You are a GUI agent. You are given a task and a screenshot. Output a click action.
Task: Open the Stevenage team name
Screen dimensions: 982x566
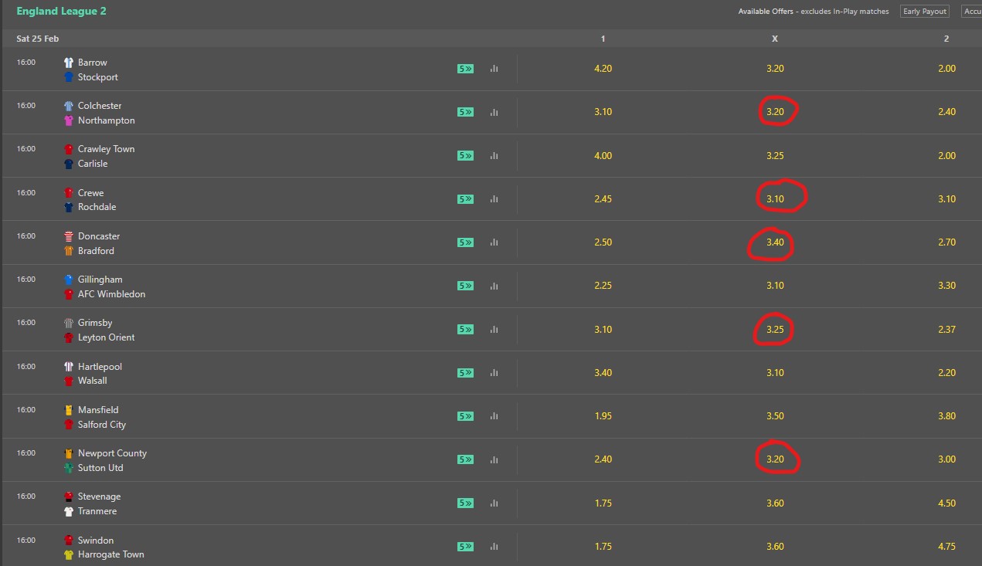99,497
